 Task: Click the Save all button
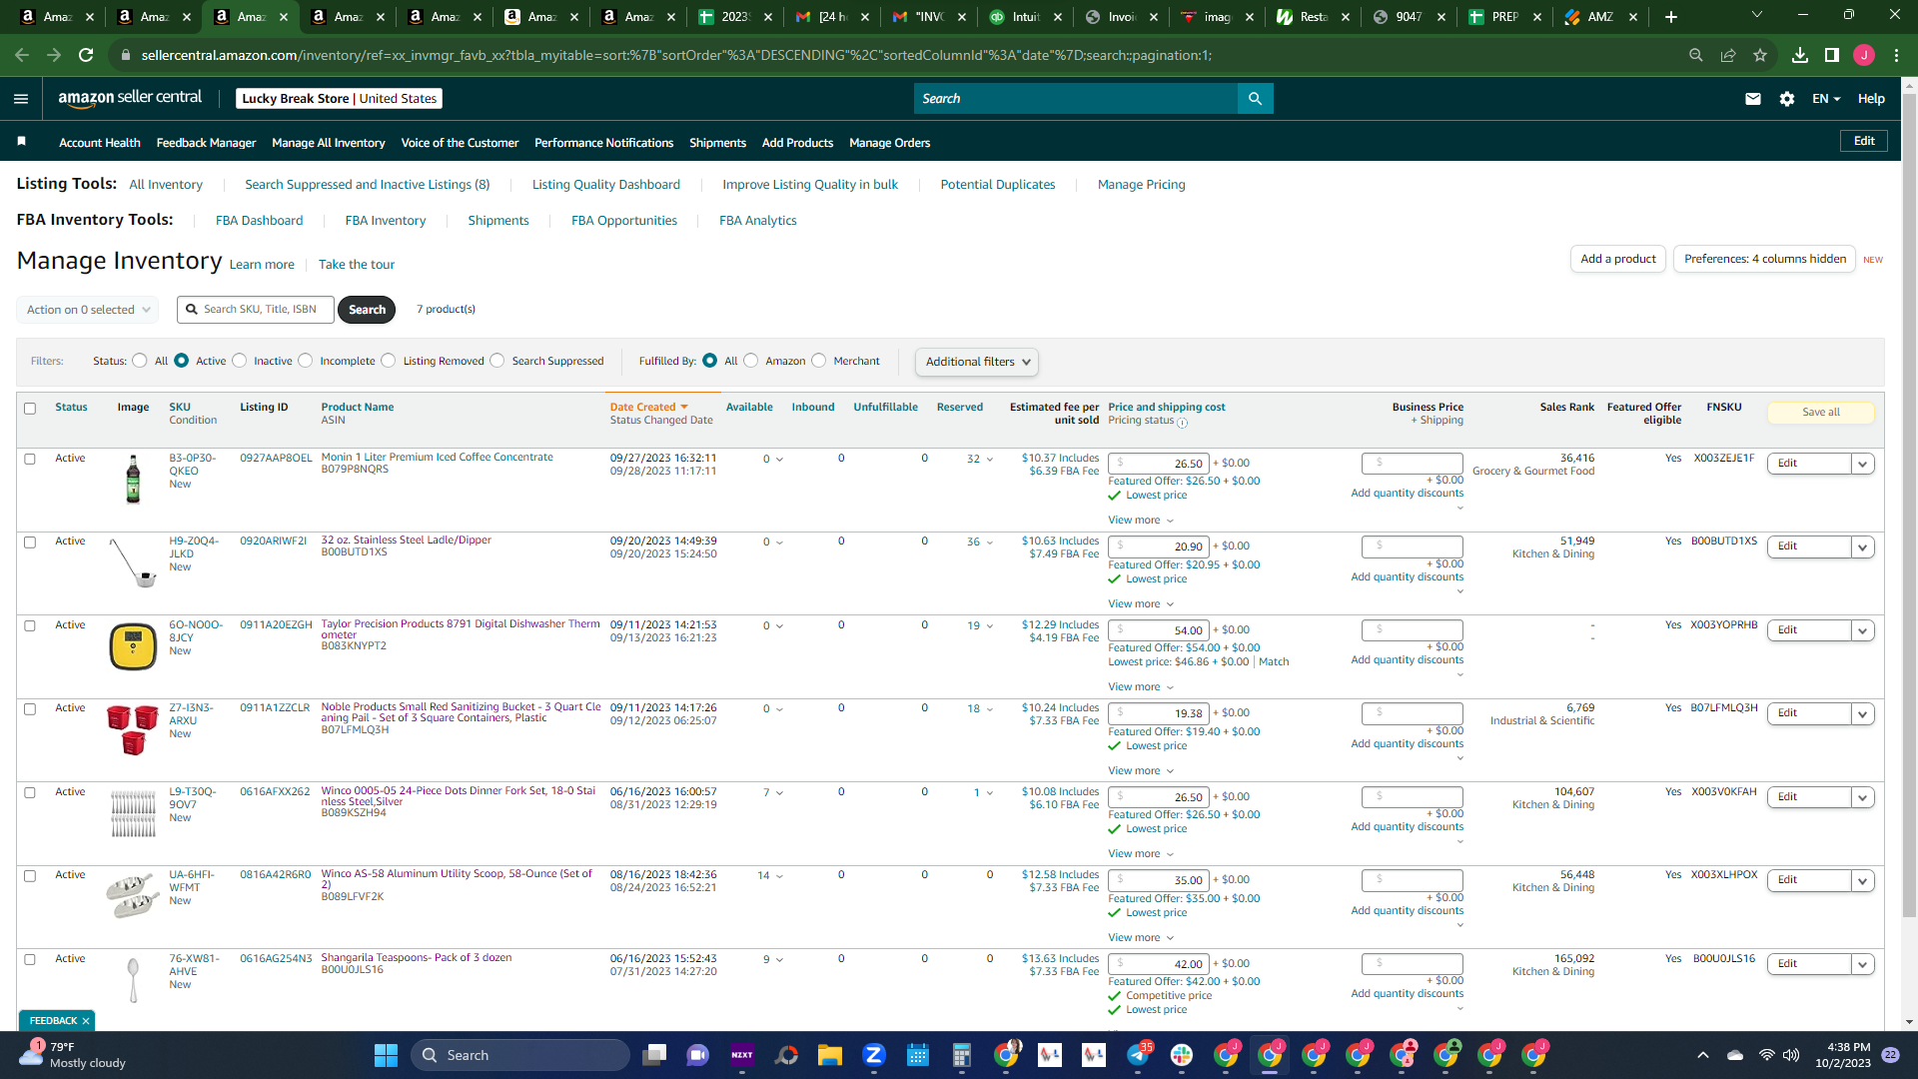click(1820, 412)
